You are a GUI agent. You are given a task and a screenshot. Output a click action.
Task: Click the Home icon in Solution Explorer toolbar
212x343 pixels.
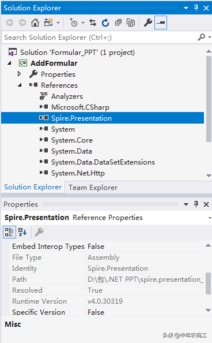coord(35,23)
